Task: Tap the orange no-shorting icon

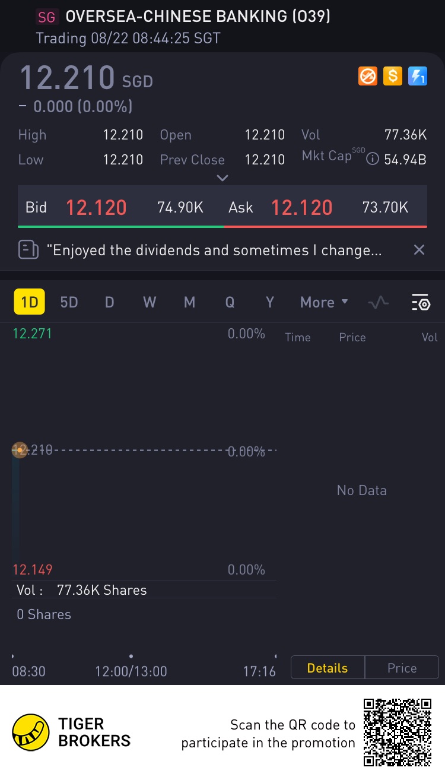Action: coord(368,76)
